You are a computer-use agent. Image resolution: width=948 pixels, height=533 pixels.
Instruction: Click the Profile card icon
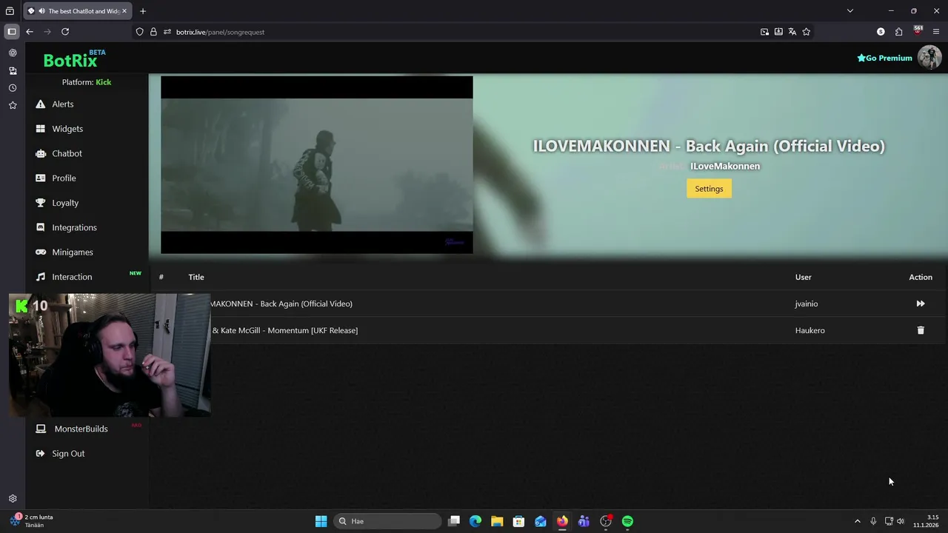coord(40,178)
